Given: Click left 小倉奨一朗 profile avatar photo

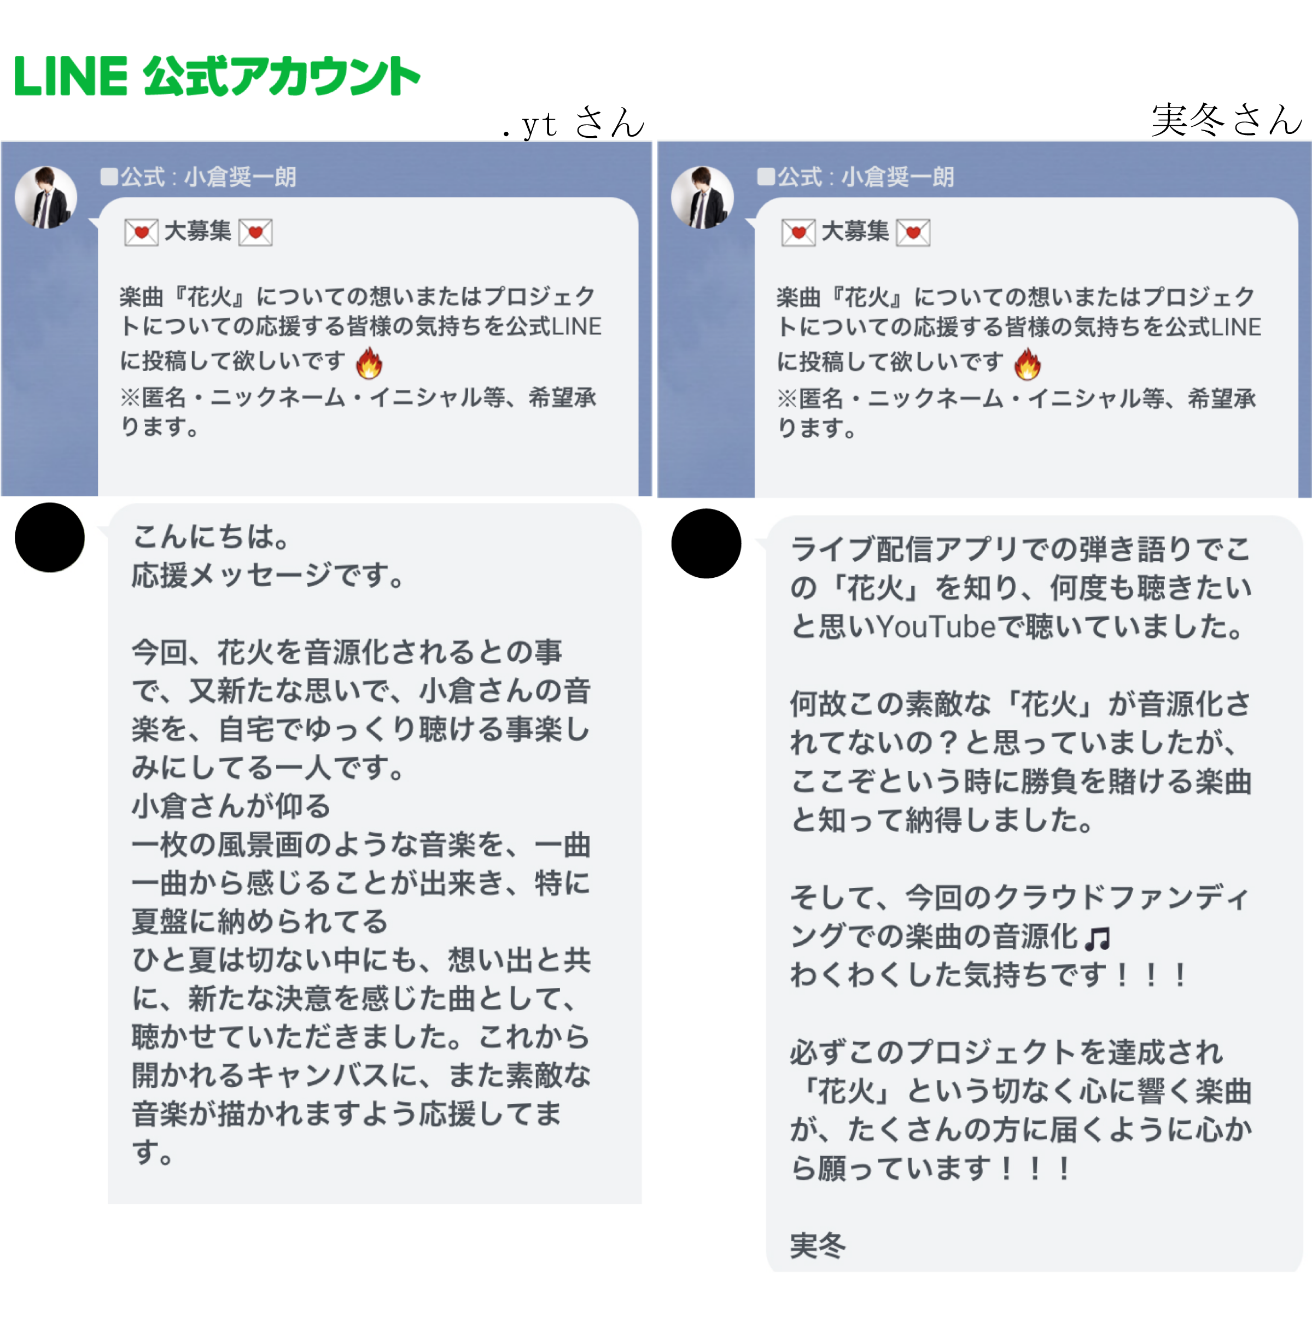Looking at the screenshot, I should (x=46, y=197).
